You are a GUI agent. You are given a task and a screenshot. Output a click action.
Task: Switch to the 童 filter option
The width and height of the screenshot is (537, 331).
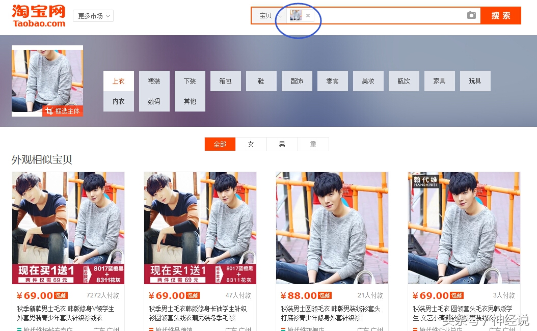(x=313, y=144)
